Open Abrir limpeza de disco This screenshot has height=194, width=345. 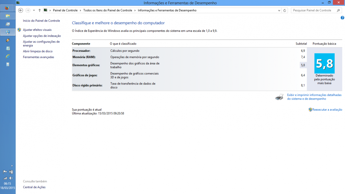coord(38,51)
